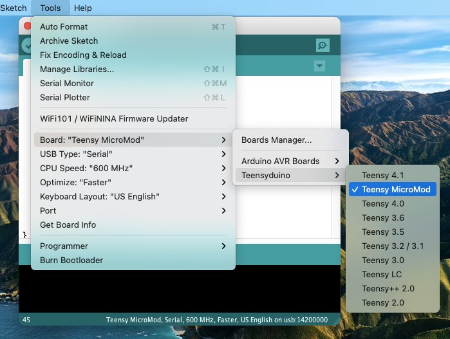Expand CPU Speed: "600 MHz" submenu
Viewport: 450px width, 339px height.
133,168
